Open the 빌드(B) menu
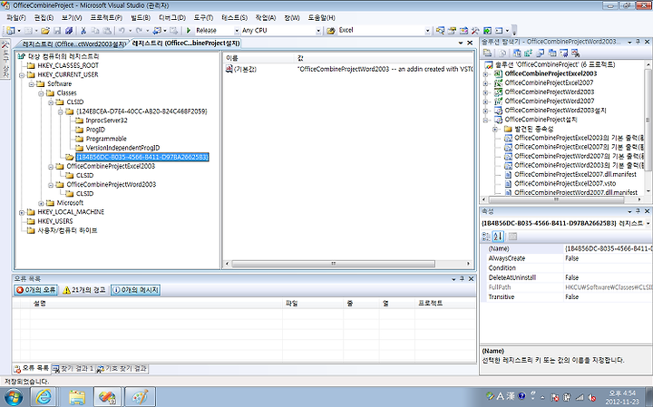653x407 pixels. [141, 17]
